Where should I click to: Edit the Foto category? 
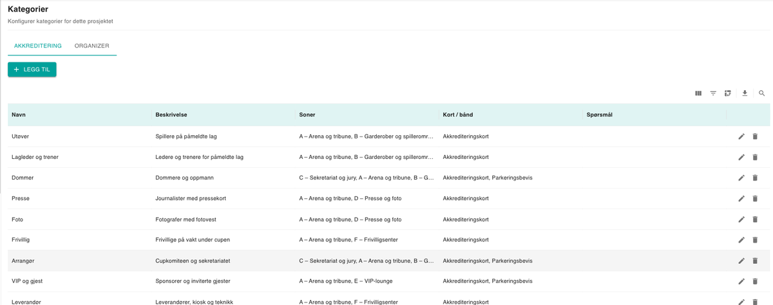point(741,219)
